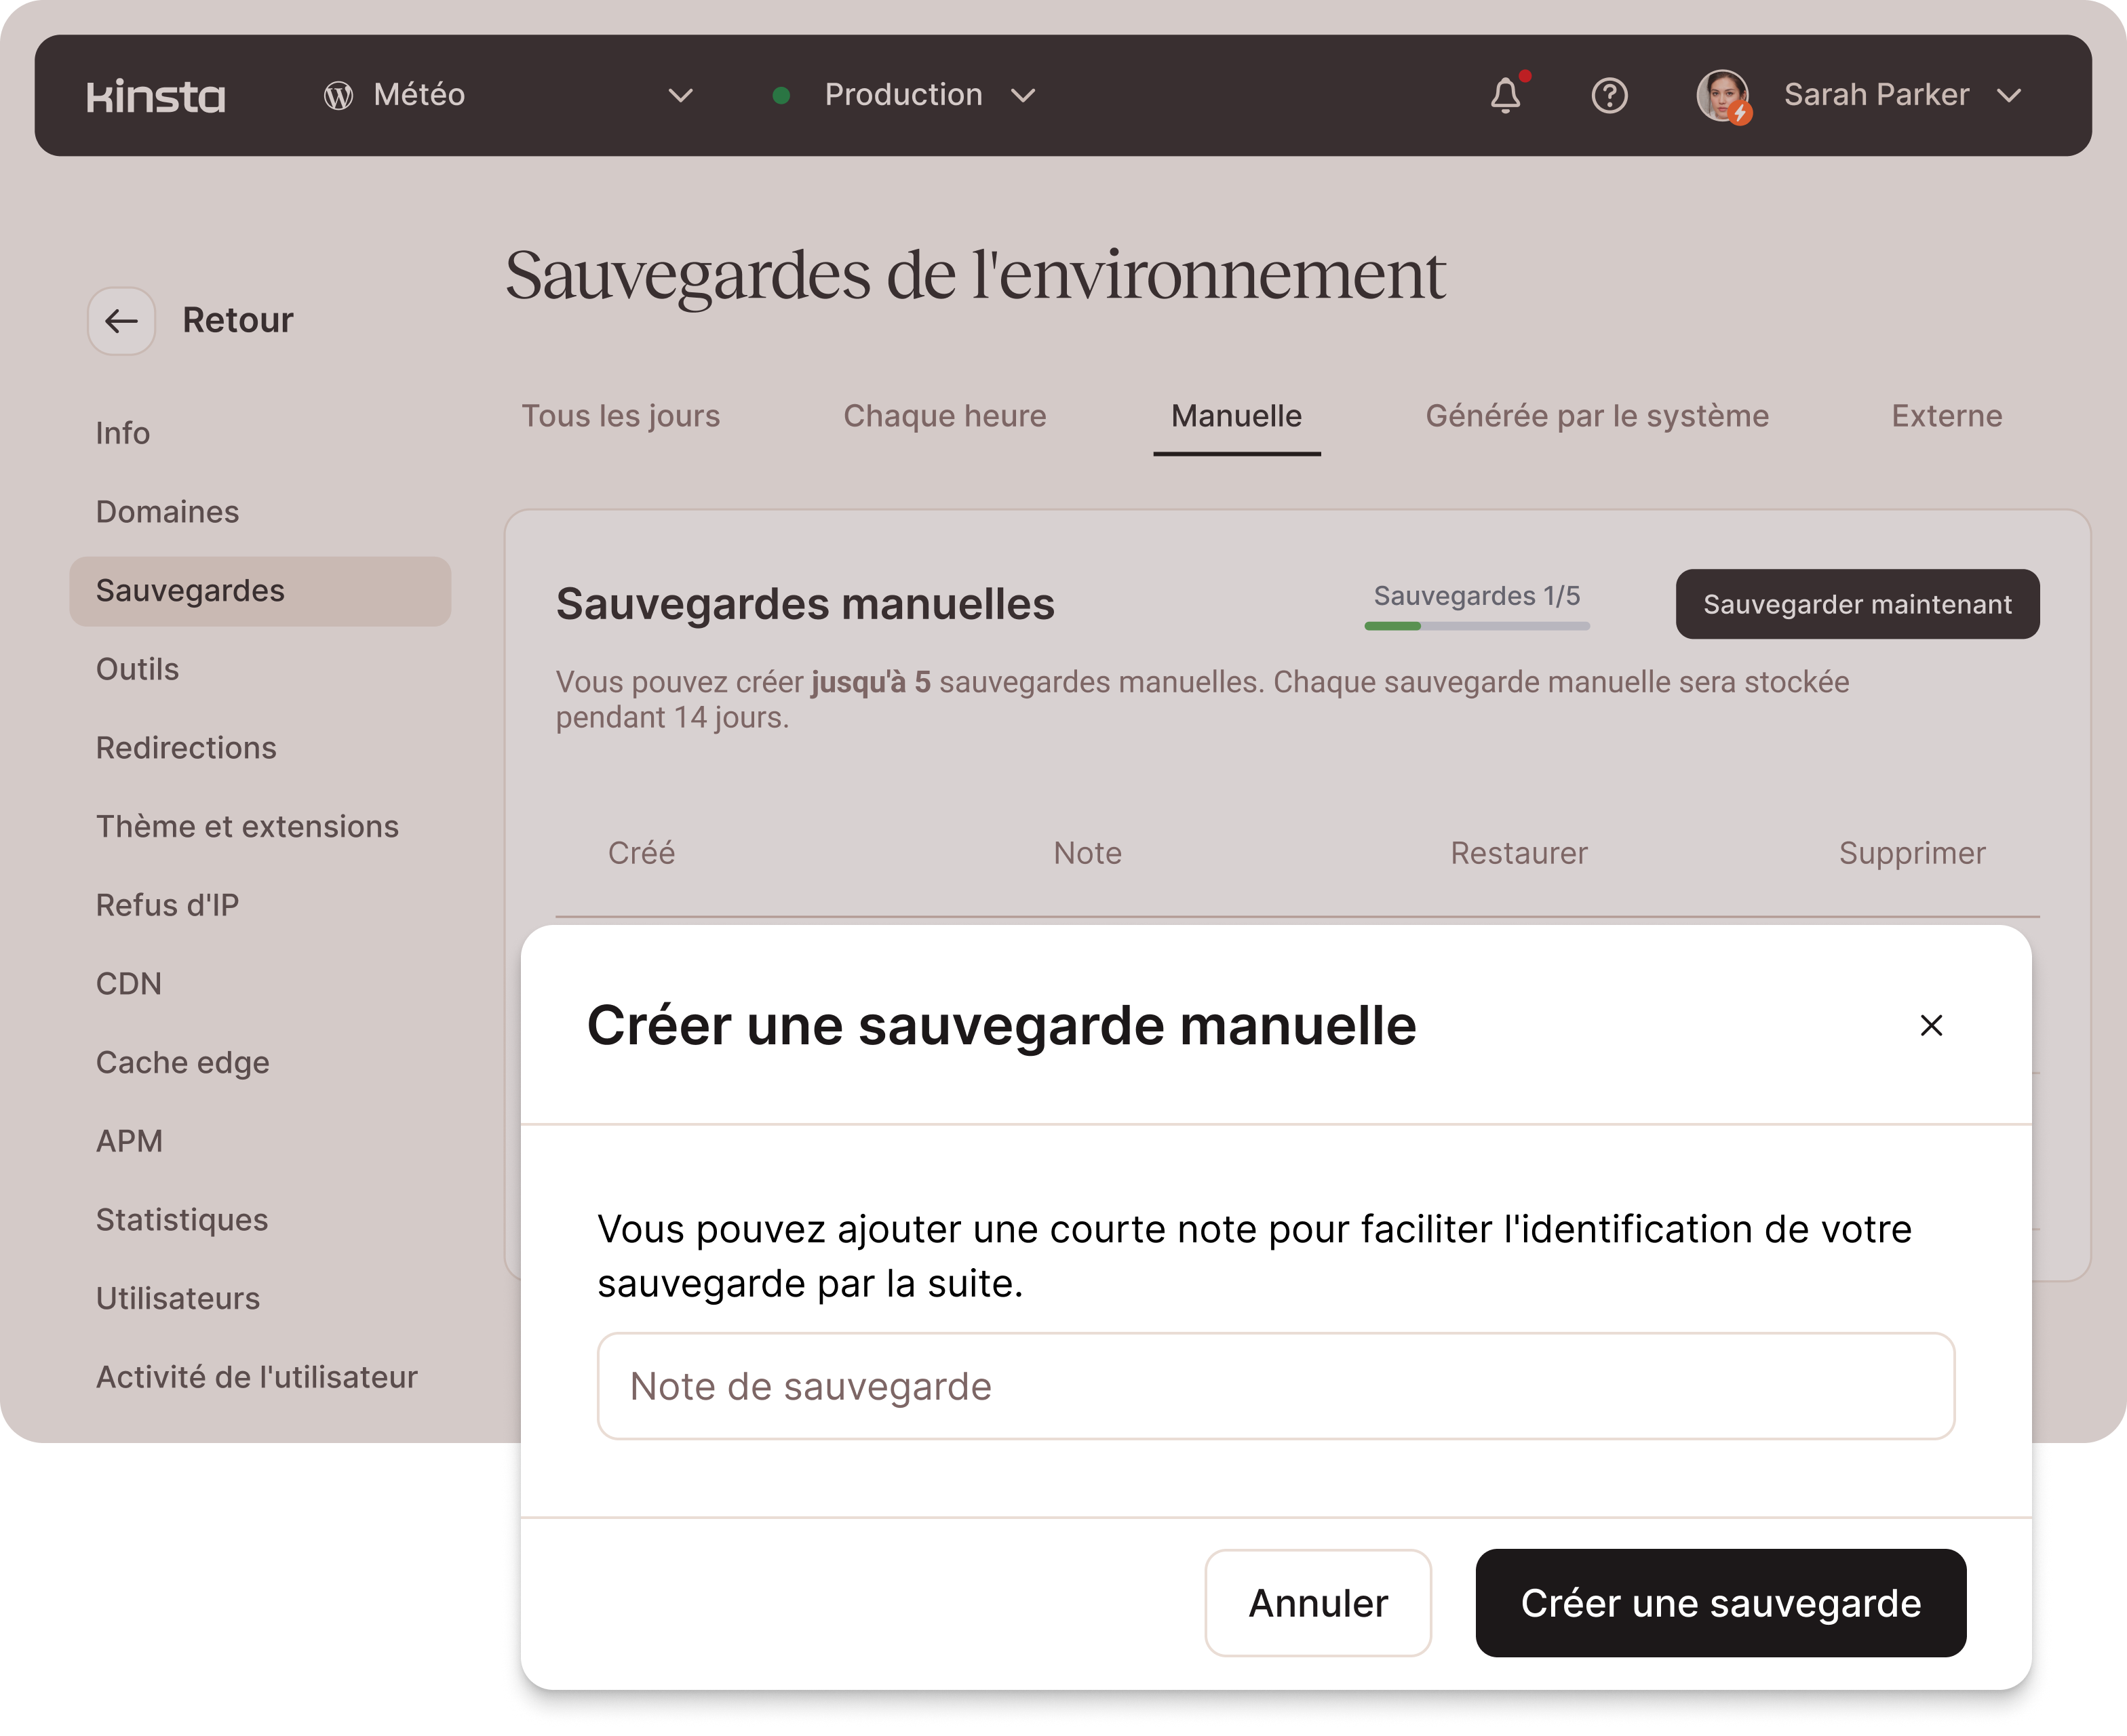Open the notifications bell

tap(1506, 96)
